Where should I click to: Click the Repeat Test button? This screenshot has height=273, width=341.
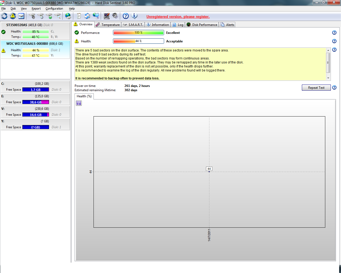(x=316, y=88)
